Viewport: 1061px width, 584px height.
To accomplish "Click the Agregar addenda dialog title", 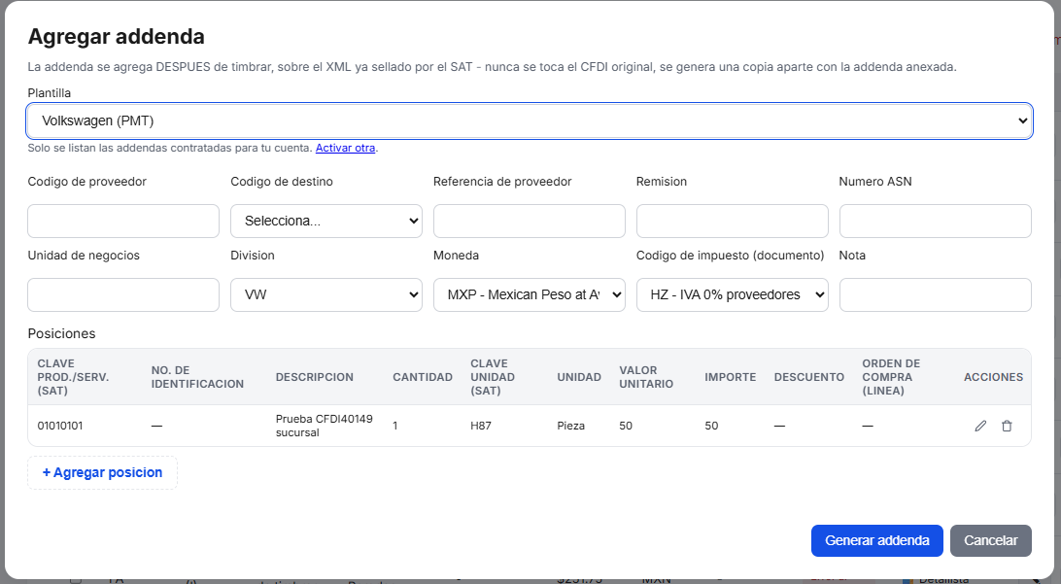I will click(117, 37).
